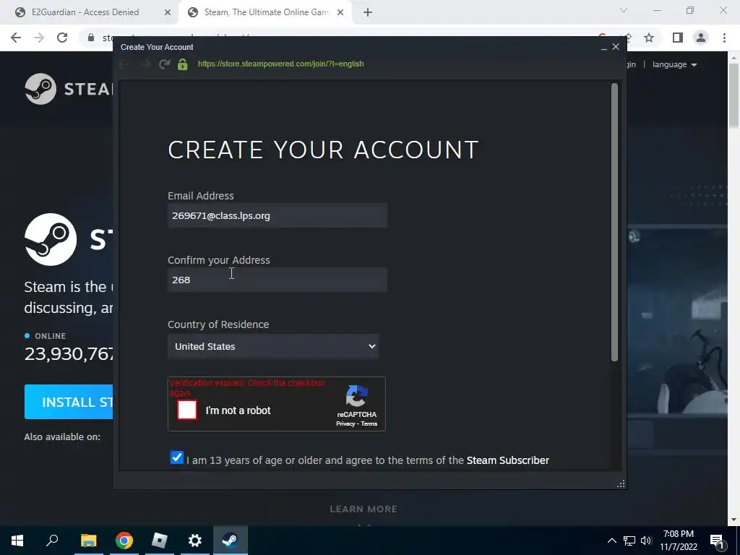Click the Steam logo in page header

tap(69, 89)
